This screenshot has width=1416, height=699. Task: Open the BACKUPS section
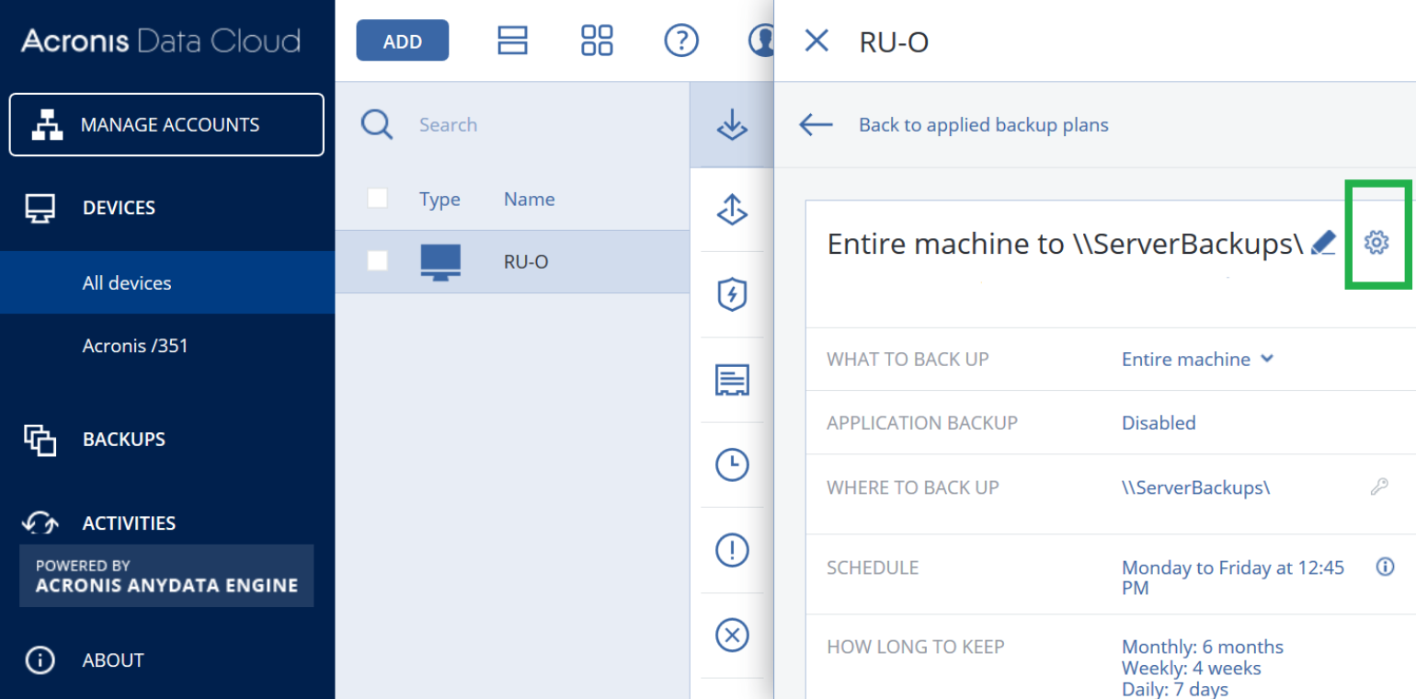pos(124,439)
